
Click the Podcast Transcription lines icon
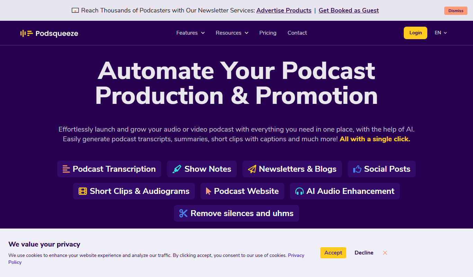click(x=66, y=169)
